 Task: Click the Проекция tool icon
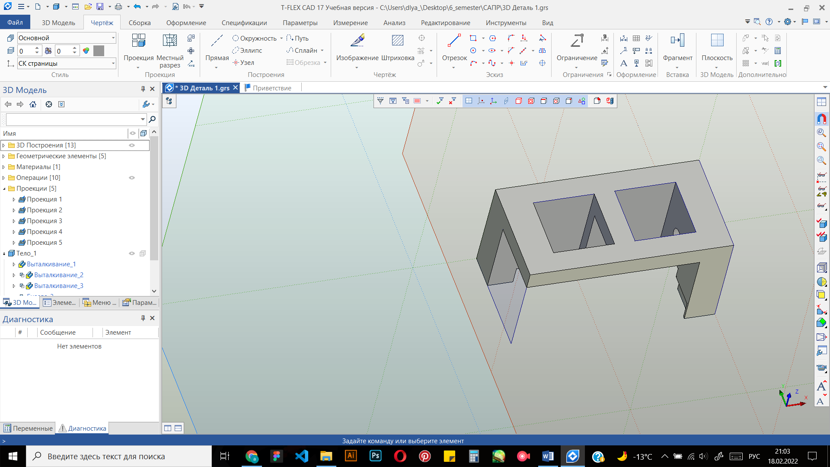[138, 41]
